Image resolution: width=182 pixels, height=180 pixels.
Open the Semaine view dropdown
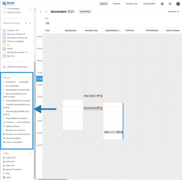[173, 12]
